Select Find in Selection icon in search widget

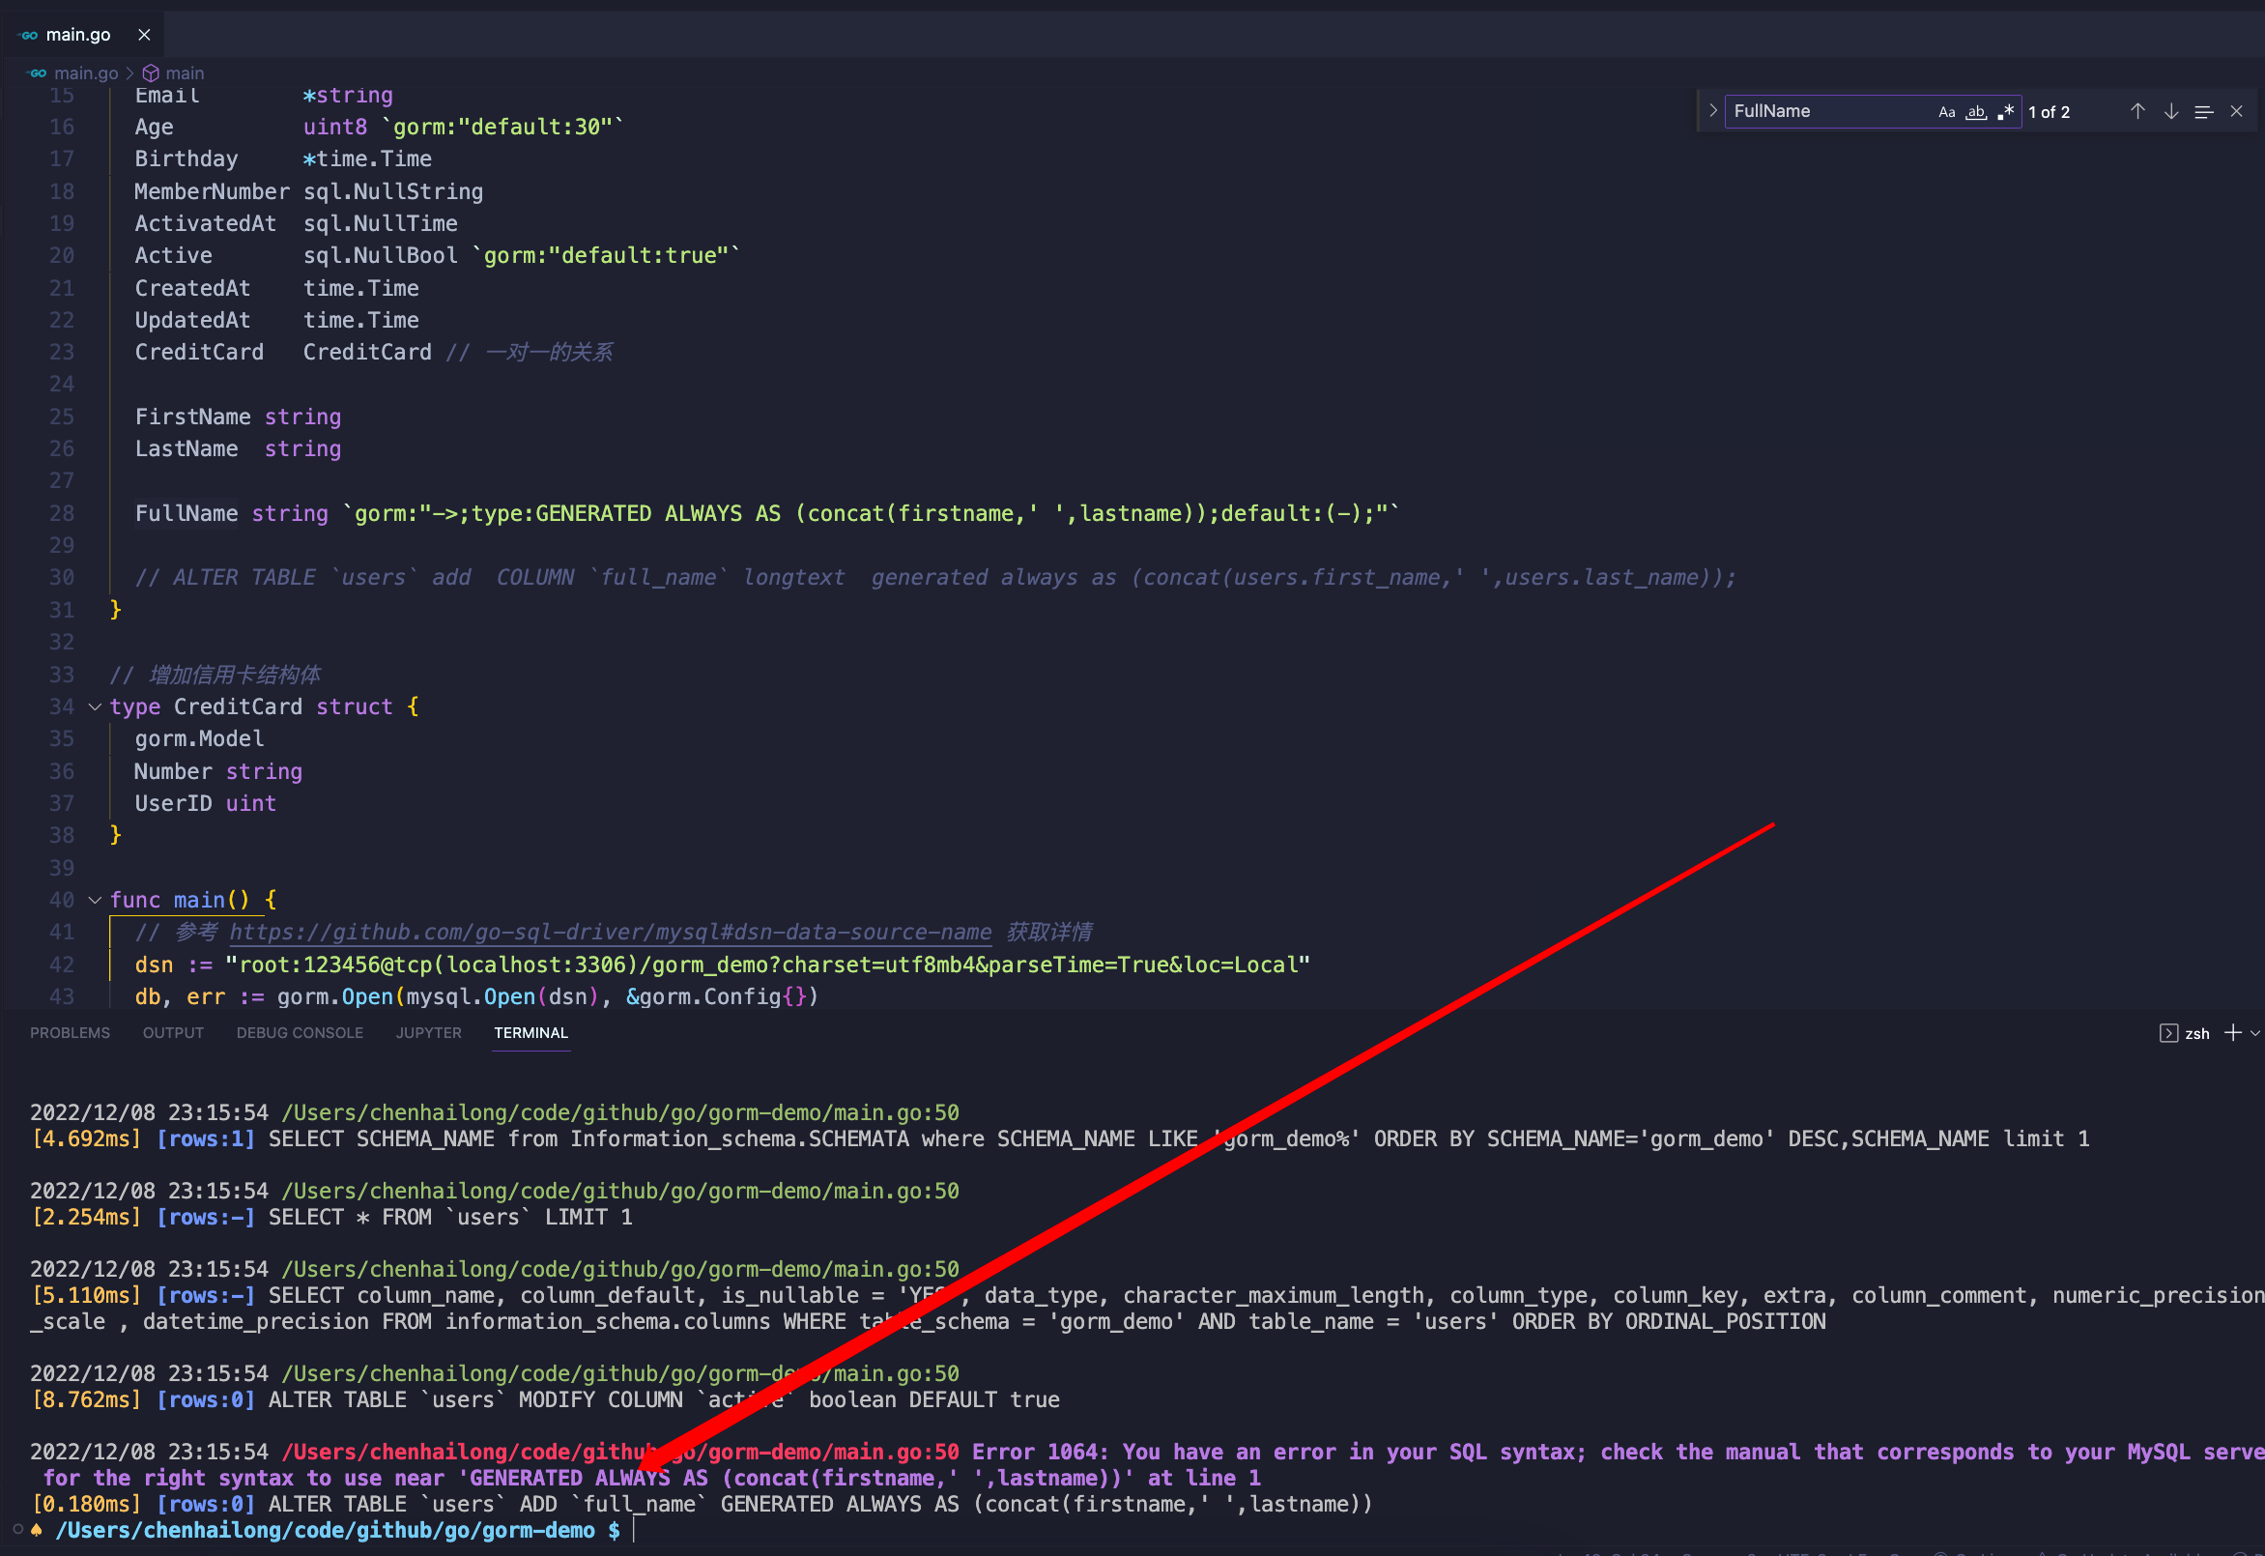(x=2202, y=111)
